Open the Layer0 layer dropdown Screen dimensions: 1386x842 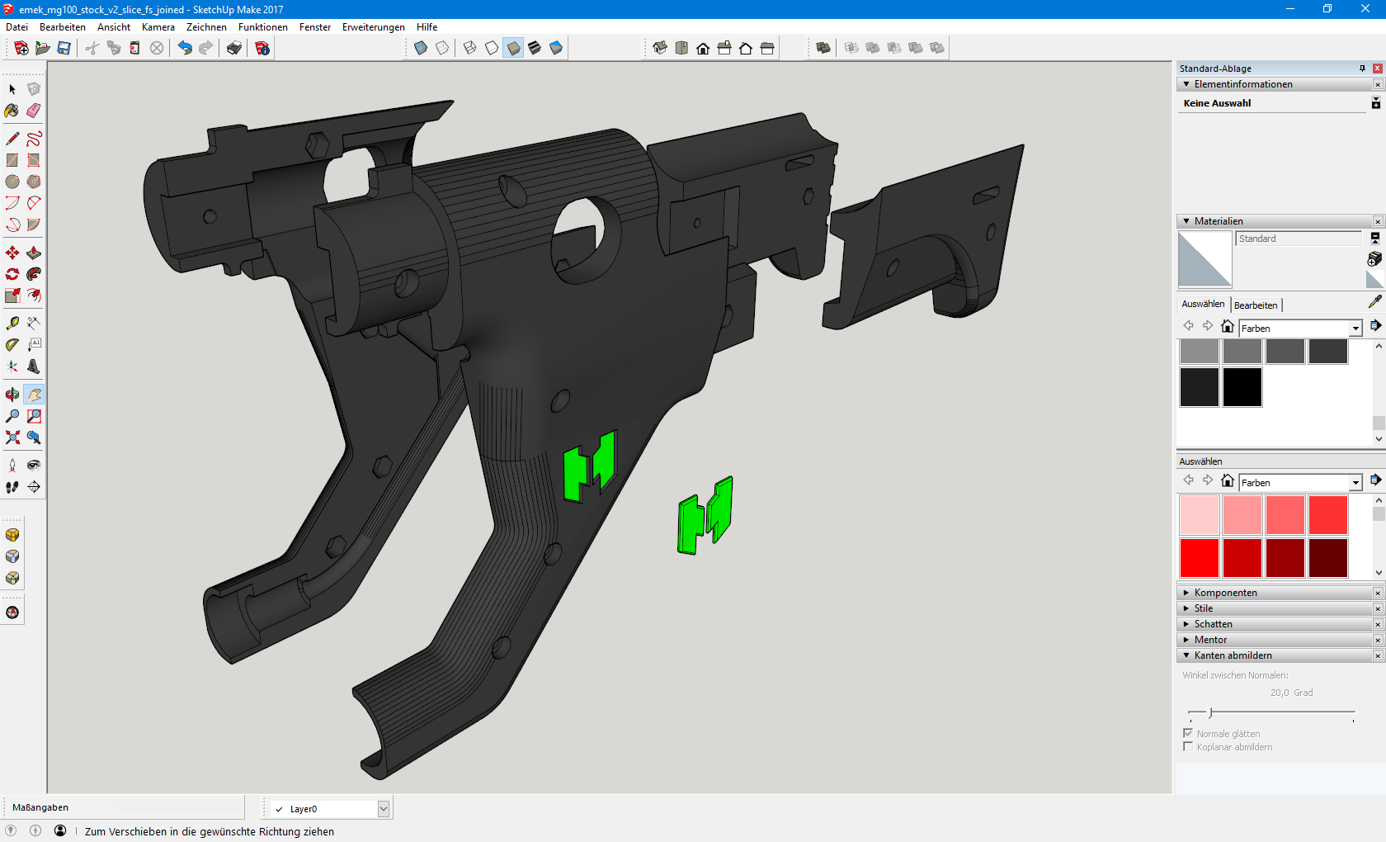(x=383, y=809)
